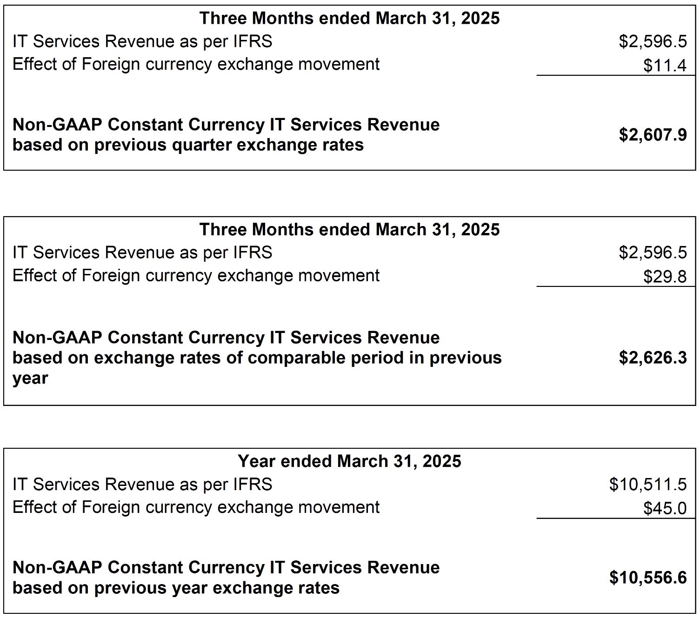
Task: Click first table's "Three Months ended" heading
Action: click(349, 18)
